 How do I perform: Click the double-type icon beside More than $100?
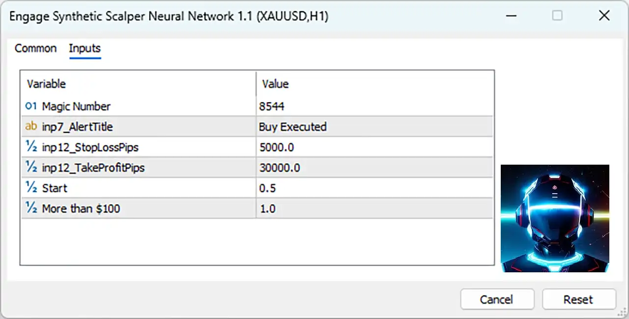[x=31, y=208]
